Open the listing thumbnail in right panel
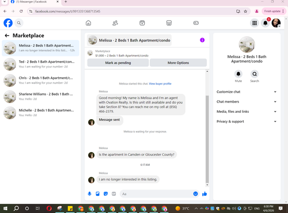 pyautogui.click(x=247, y=44)
